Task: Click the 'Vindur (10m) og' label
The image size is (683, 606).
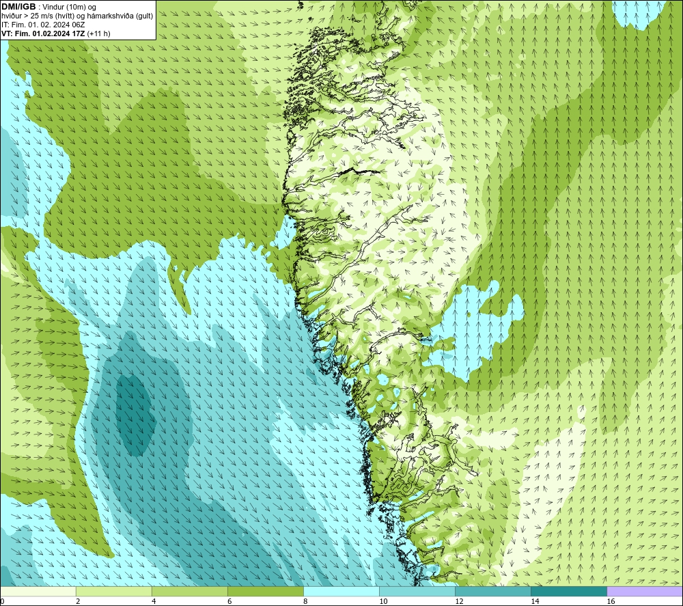Action: 69,7
